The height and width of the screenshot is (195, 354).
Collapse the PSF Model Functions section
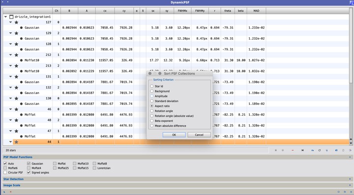pos(350,157)
